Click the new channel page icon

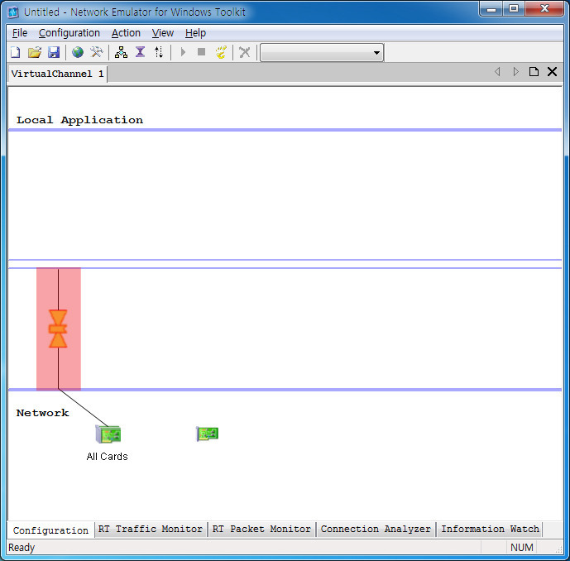534,72
